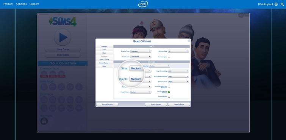
Task: Disable Post Processing Effects checkbox
Action: click(x=169, y=92)
